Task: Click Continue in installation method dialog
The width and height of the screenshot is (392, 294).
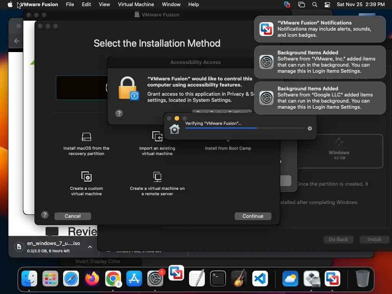Action: 253,216
